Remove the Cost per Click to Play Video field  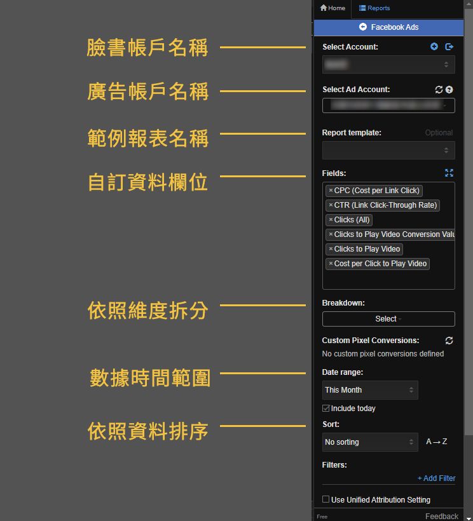tap(331, 263)
